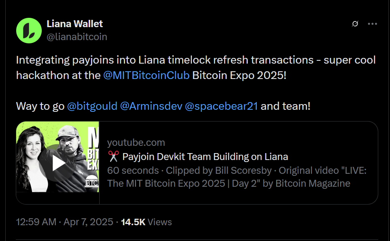
Task: Click the Liana Wallet green leaf avatar
Action: (29, 31)
